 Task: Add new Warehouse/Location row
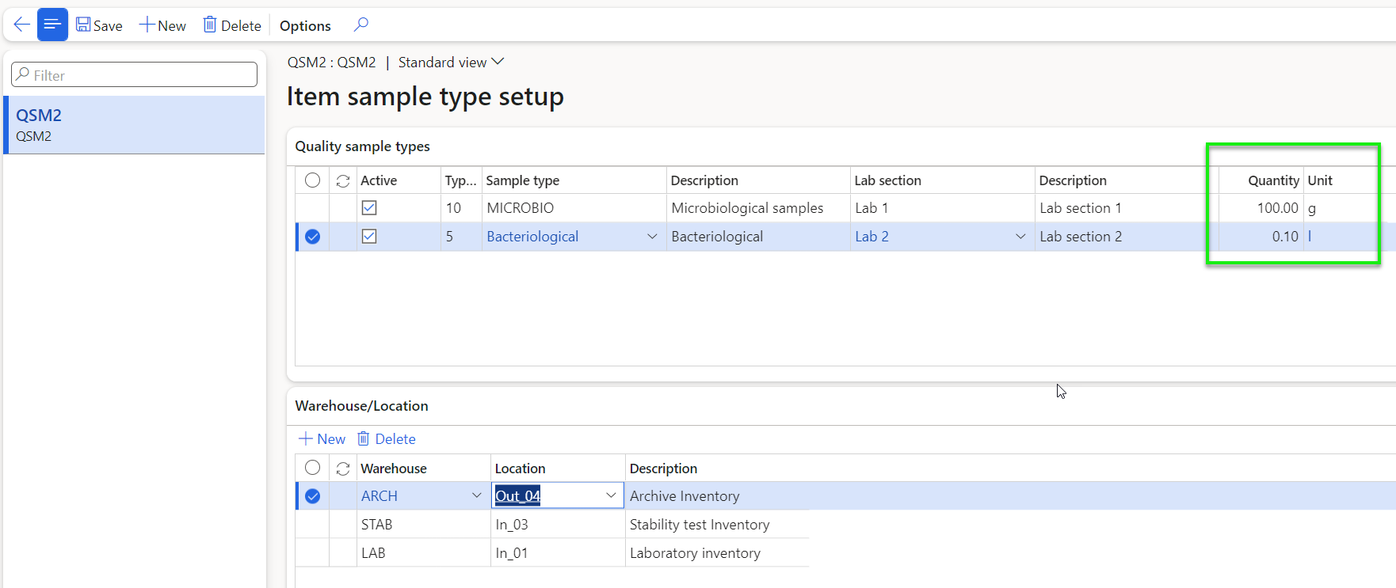click(322, 438)
